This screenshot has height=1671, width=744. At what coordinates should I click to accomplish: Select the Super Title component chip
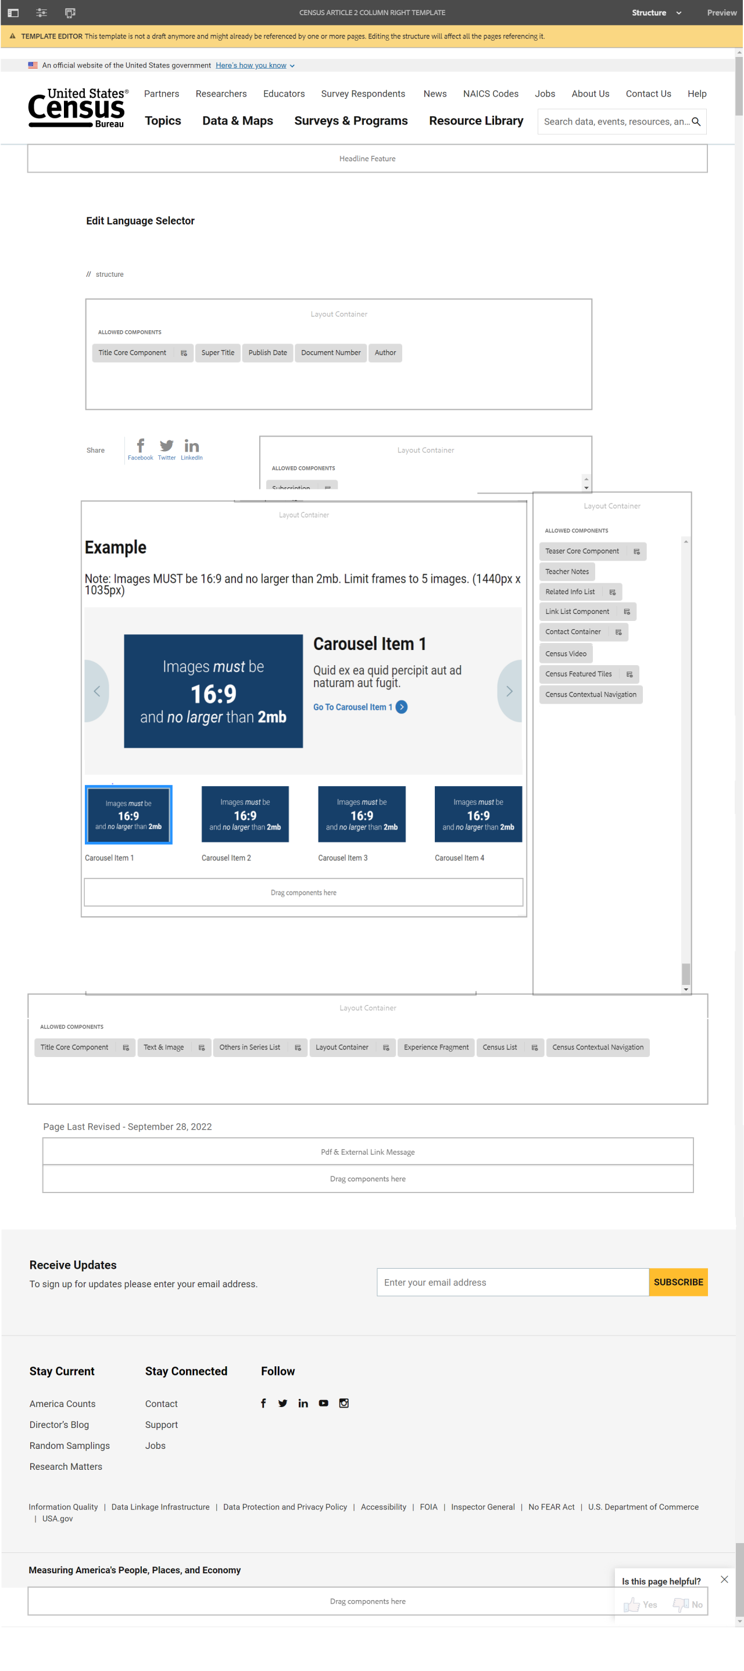pyautogui.click(x=218, y=353)
